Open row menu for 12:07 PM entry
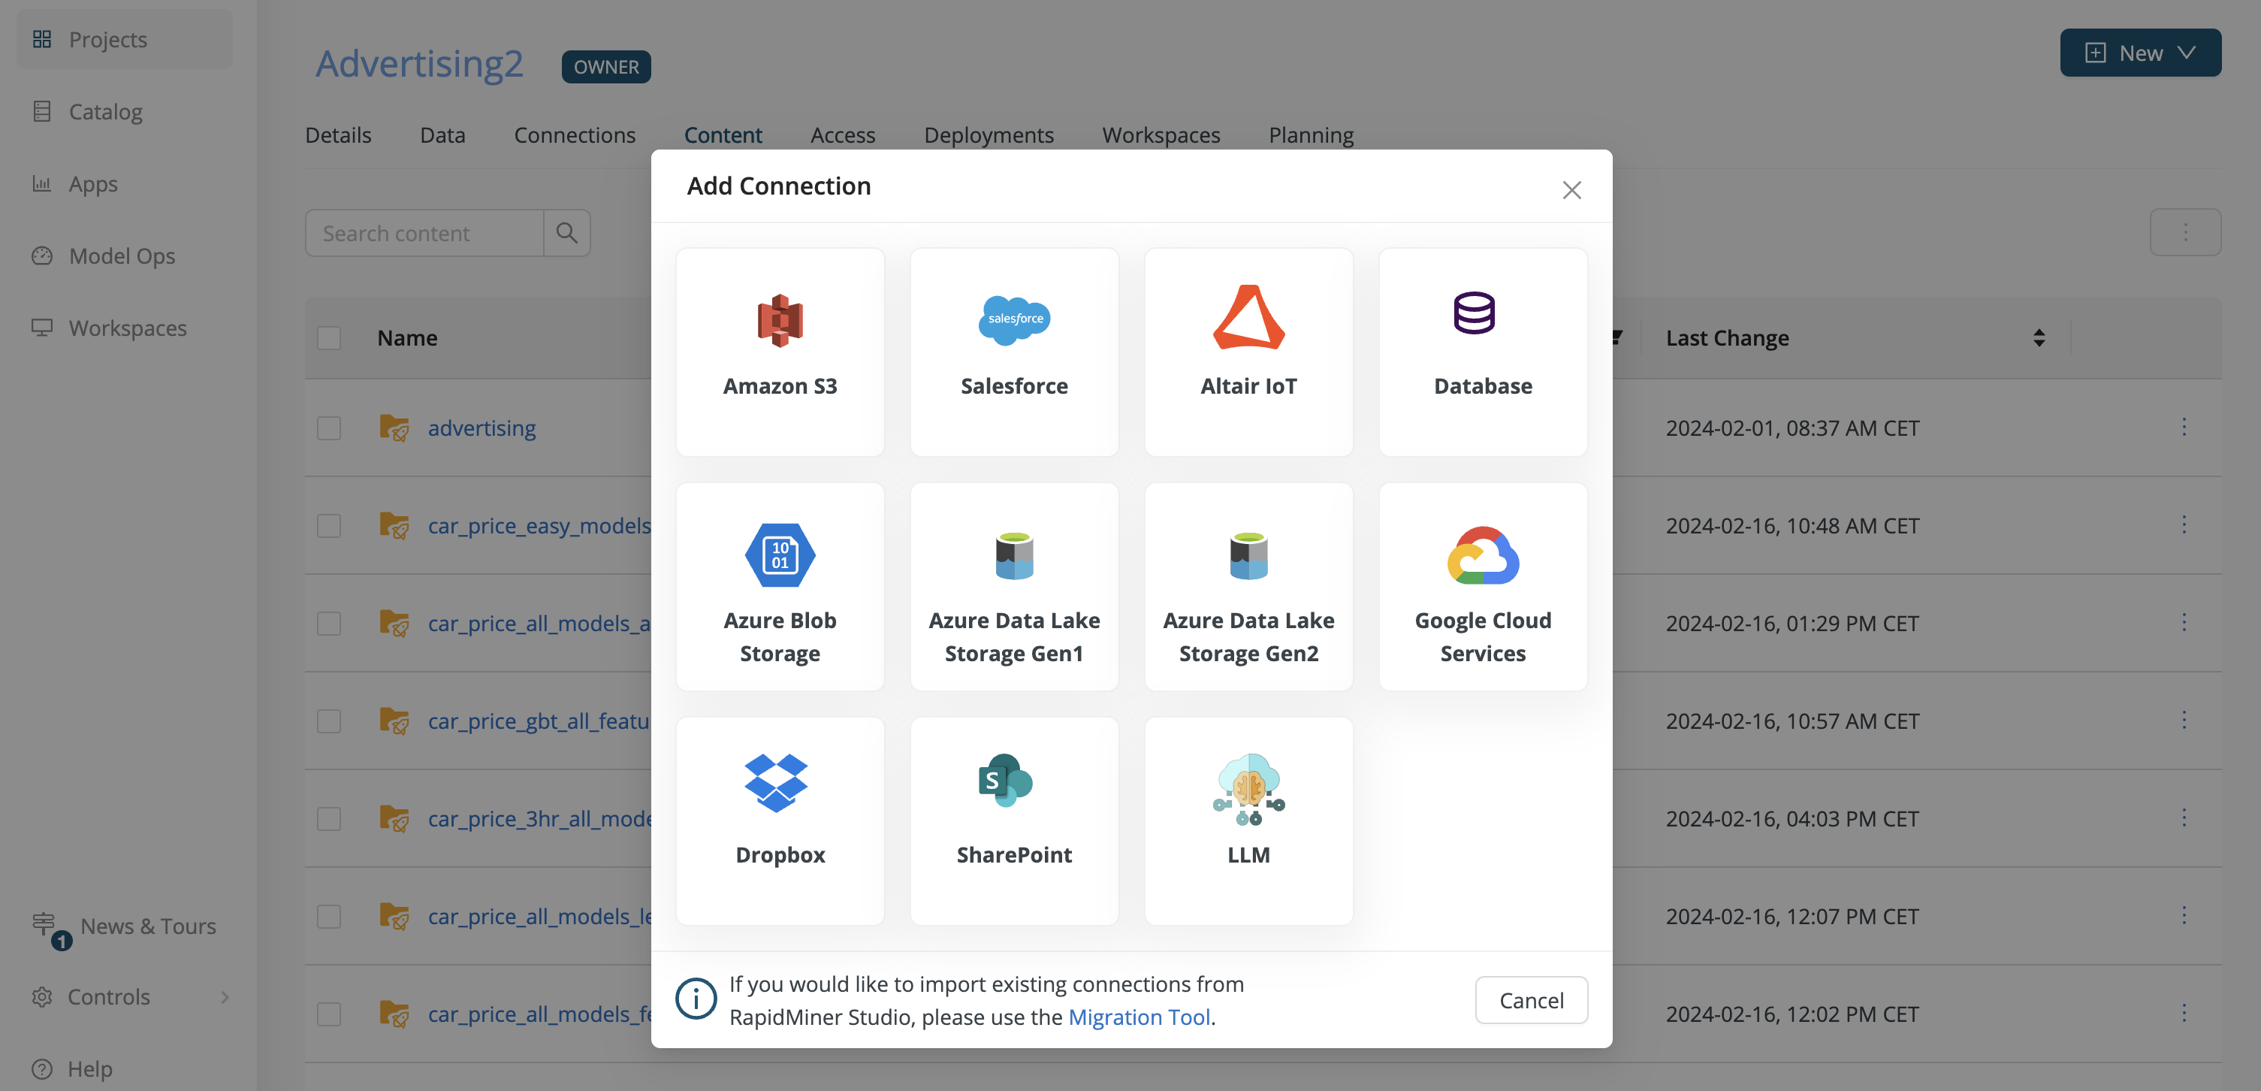This screenshot has width=2261, height=1091. 2184,915
